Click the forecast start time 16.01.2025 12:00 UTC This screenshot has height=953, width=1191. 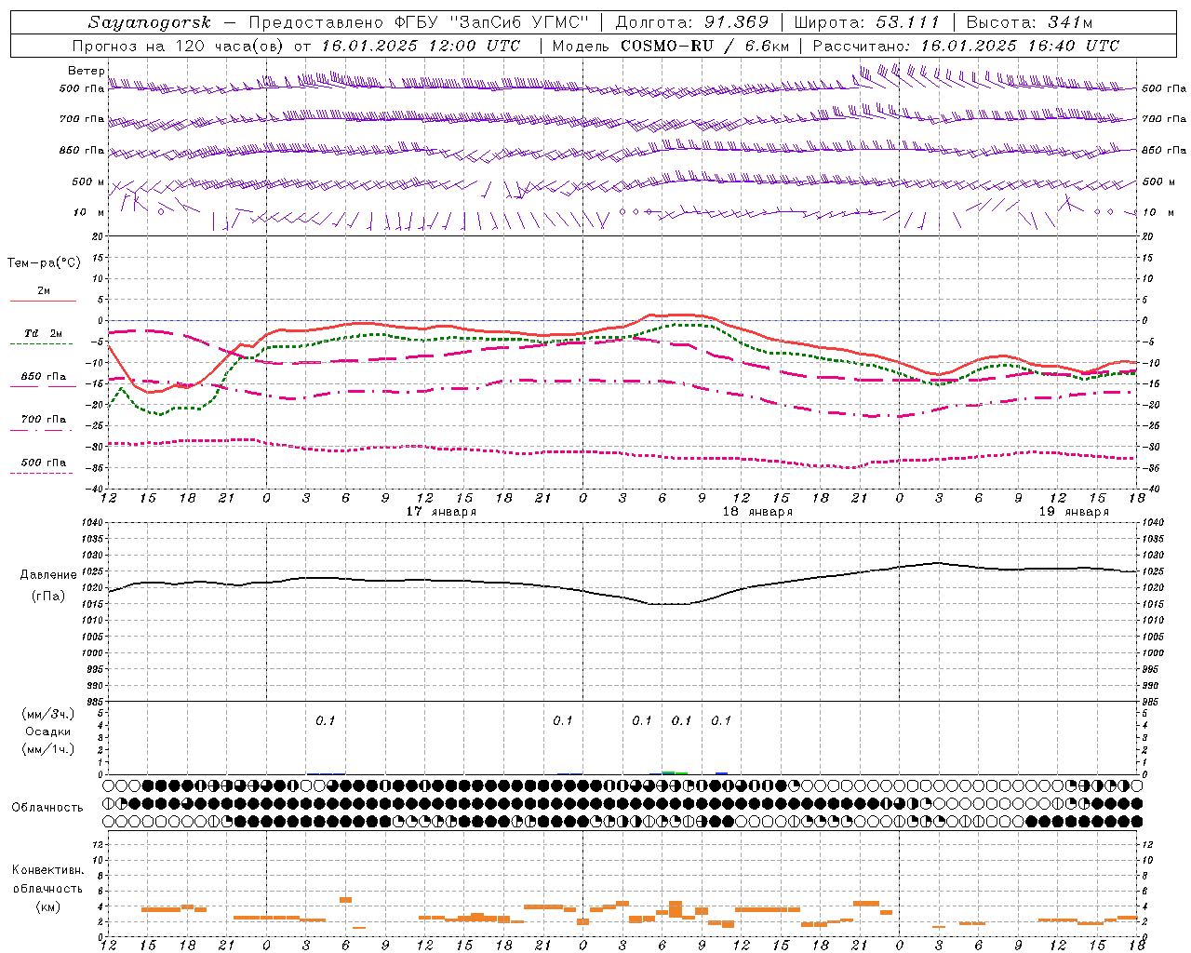(421, 46)
